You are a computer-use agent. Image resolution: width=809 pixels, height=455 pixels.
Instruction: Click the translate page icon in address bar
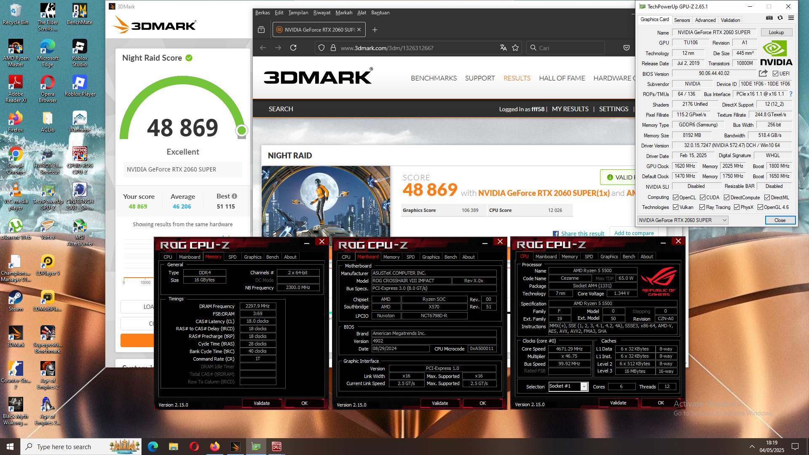(x=503, y=48)
